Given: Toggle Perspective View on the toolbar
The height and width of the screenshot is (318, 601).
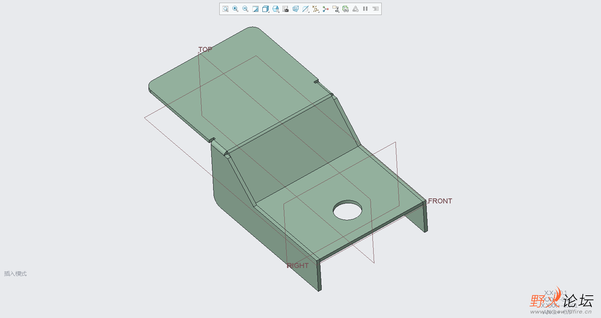Looking at the screenshot, I should point(295,9).
